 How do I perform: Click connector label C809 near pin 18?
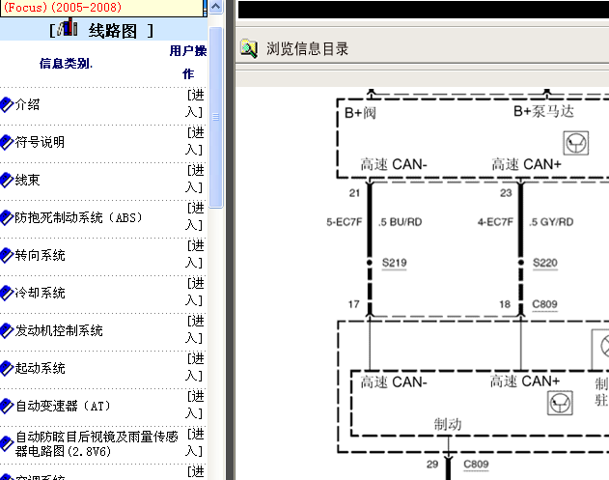tap(544, 304)
